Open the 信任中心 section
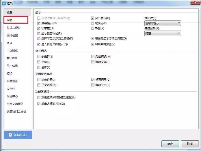Image resolution: width=201 pixels, height=151 pixels. click(12, 96)
